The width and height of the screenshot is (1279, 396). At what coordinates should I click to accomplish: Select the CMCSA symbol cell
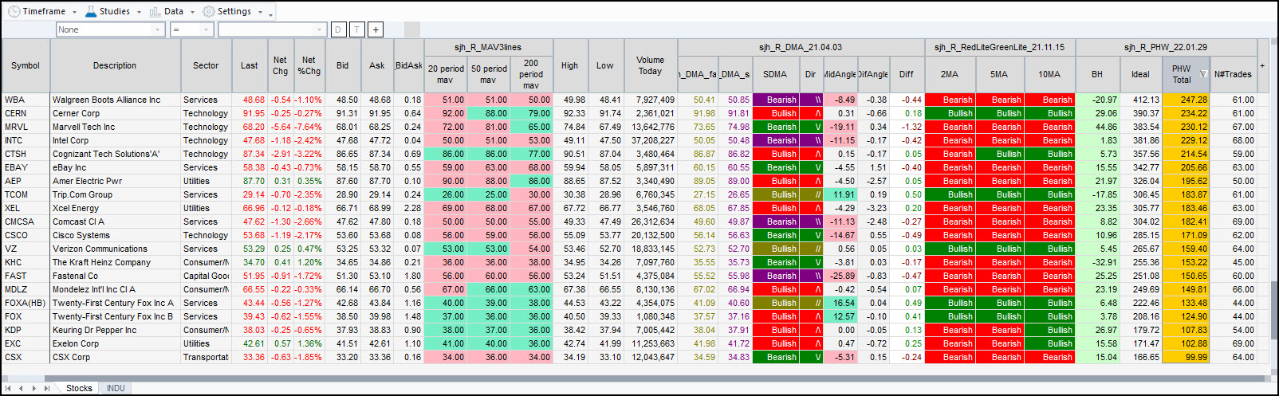tap(26, 222)
